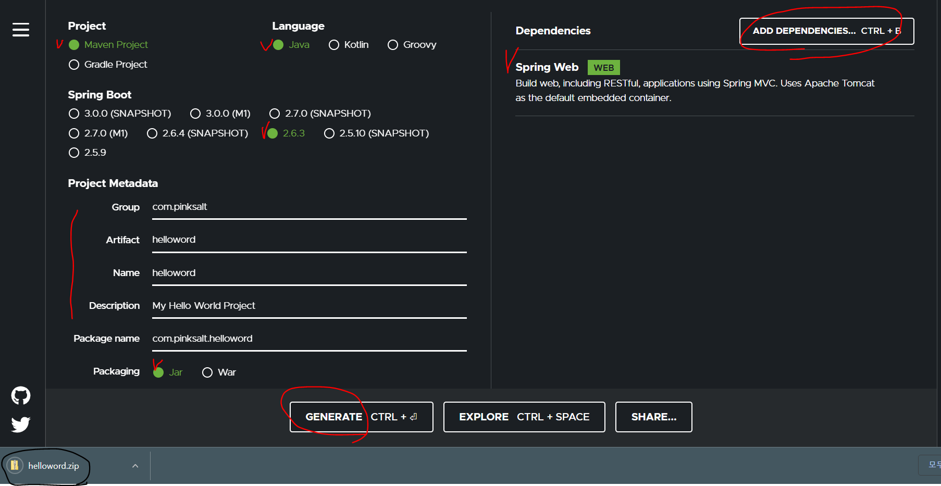Edit the Group field com.pinksalt

(x=309, y=207)
